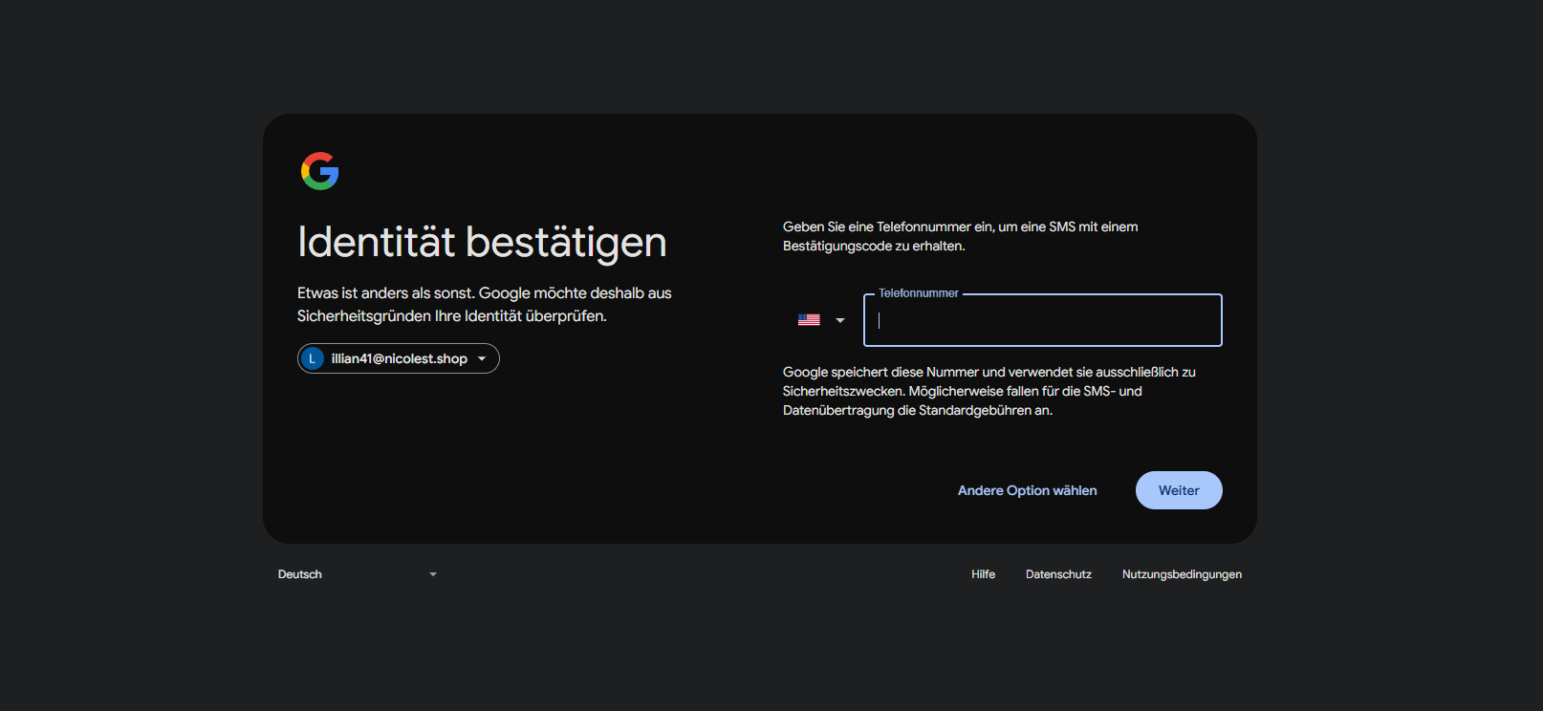The height and width of the screenshot is (711, 1543).
Task: Click the 'Google speichert diese Nummer' notice
Action: click(989, 391)
